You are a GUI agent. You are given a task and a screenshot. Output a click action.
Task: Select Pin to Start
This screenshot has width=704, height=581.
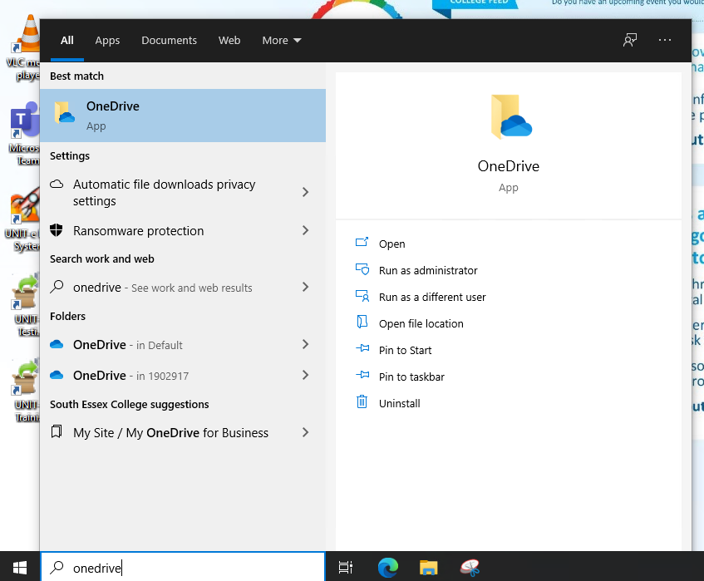pyautogui.click(x=405, y=350)
